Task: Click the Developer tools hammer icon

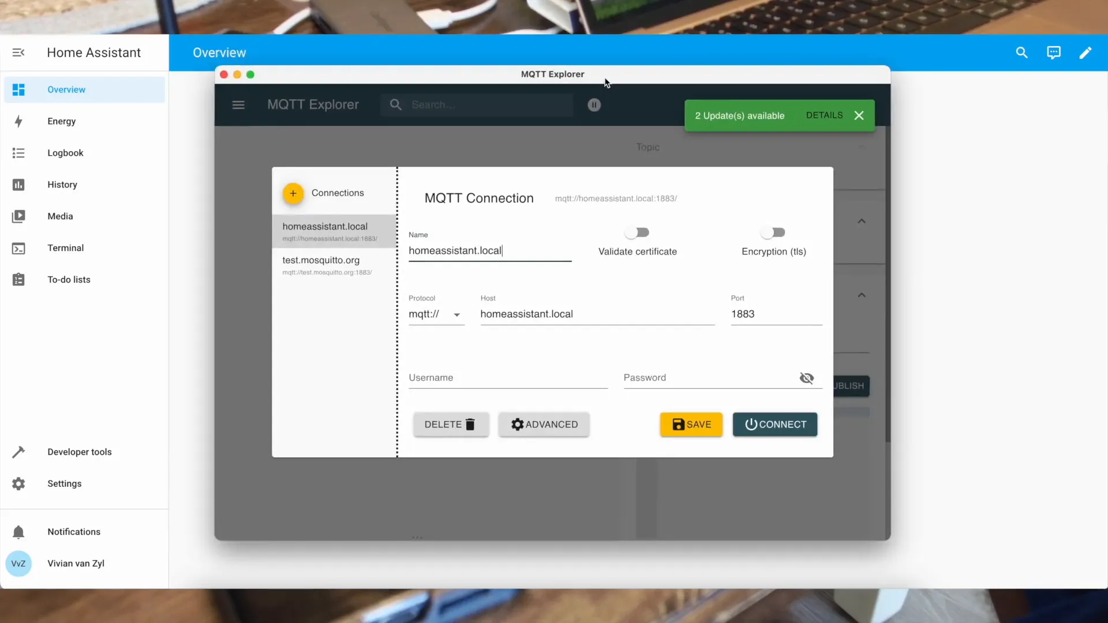Action: pyautogui.click(x=18, y=452)
